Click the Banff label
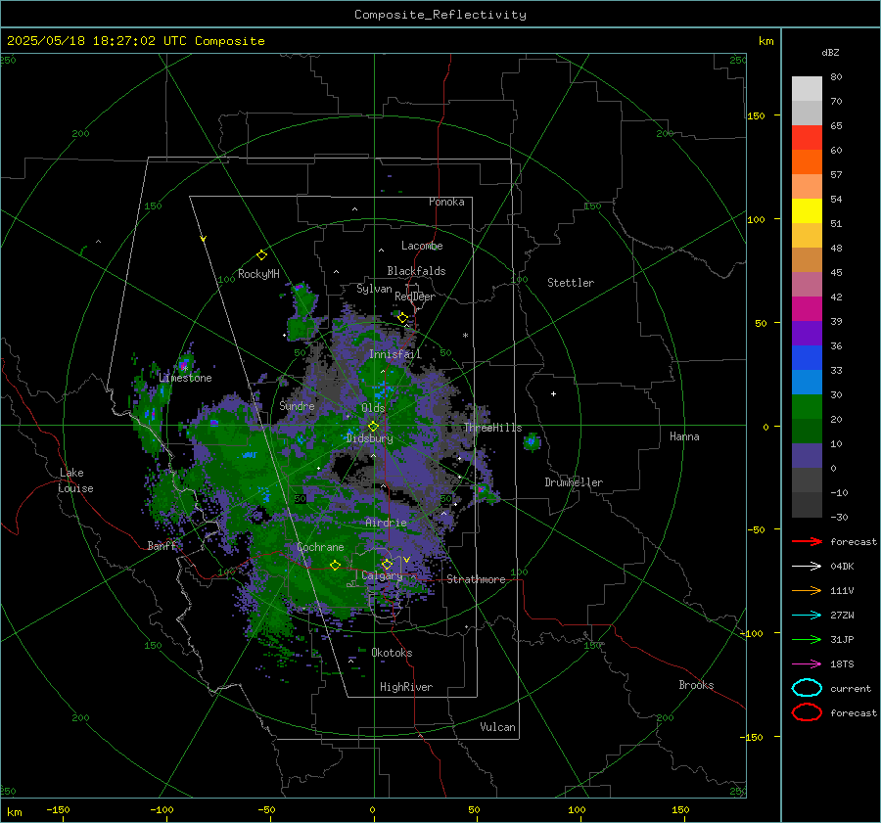 (162, 545)
